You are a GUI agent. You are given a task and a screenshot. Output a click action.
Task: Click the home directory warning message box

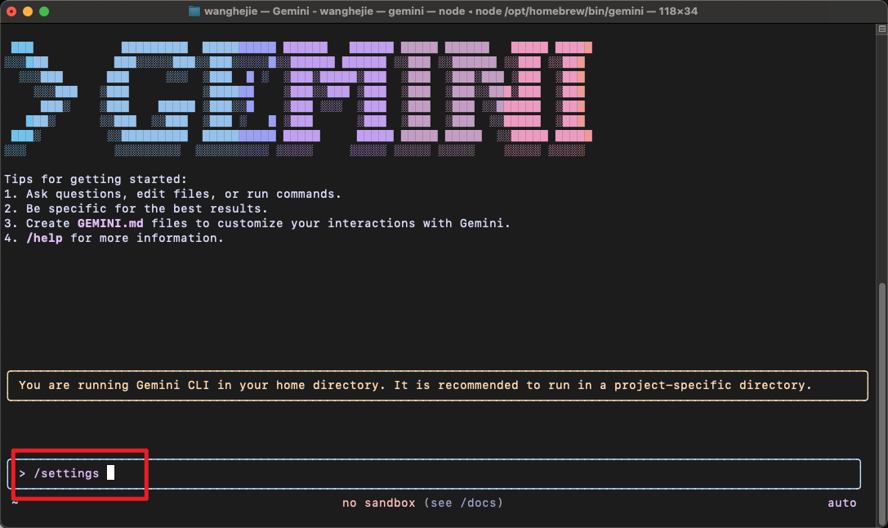tap(437, 385)
